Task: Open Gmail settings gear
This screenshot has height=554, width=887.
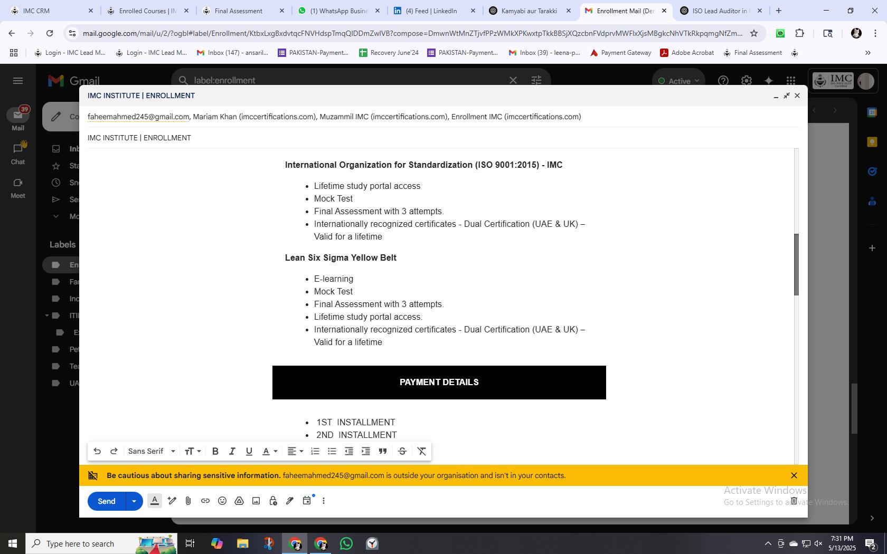Action: point(746,81)
